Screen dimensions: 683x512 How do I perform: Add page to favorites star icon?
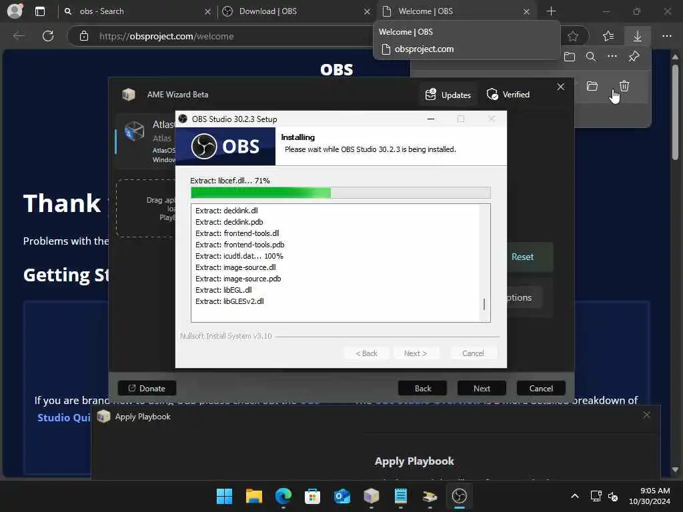coord(573,36)
